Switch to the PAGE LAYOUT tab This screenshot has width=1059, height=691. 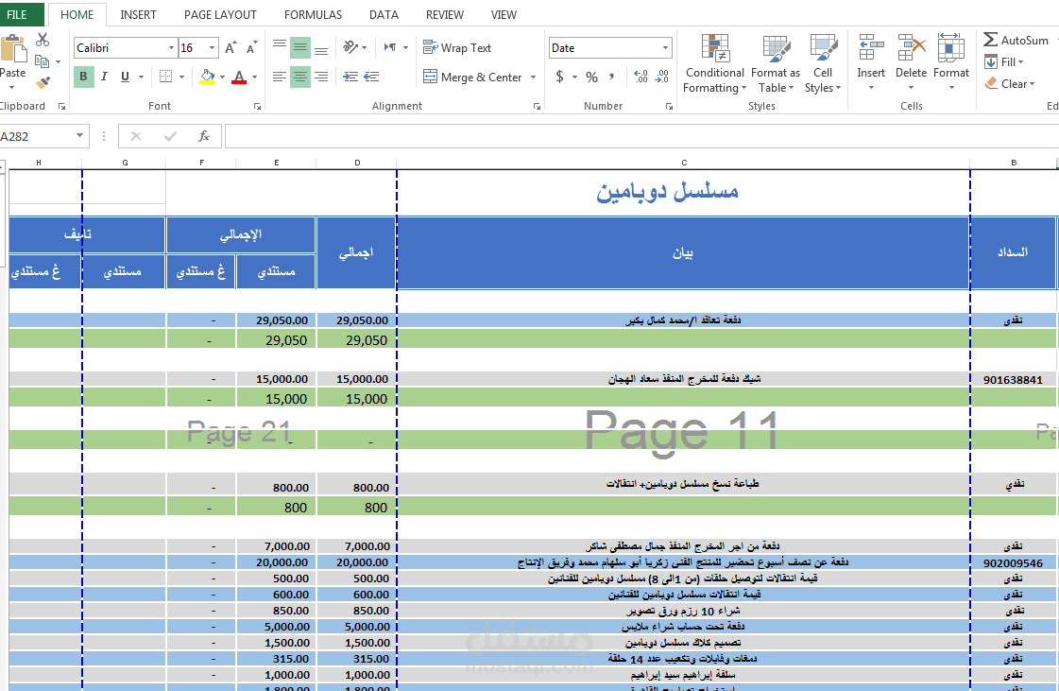click(220, 15)
